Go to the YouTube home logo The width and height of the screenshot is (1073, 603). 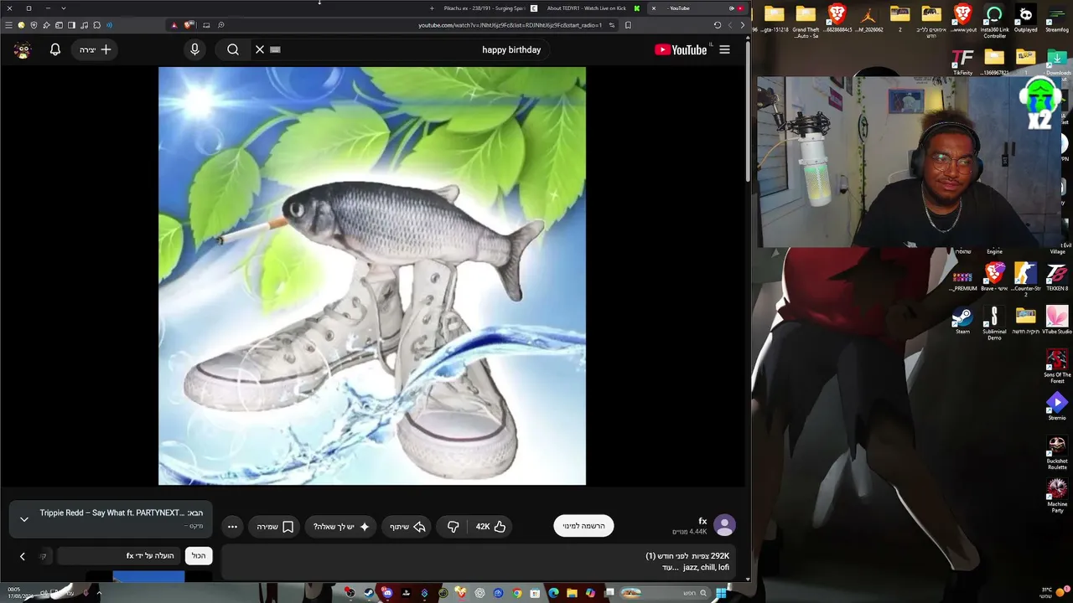pos(681,49)
